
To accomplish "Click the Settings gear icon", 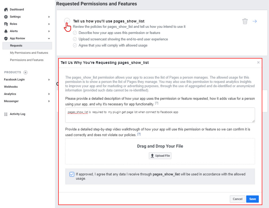I will click(x=6, y=17).
